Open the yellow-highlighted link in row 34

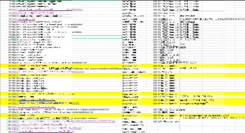tap(29, 75)
